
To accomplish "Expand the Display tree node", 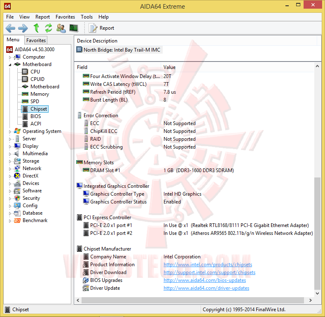I will tap(10, 147).
